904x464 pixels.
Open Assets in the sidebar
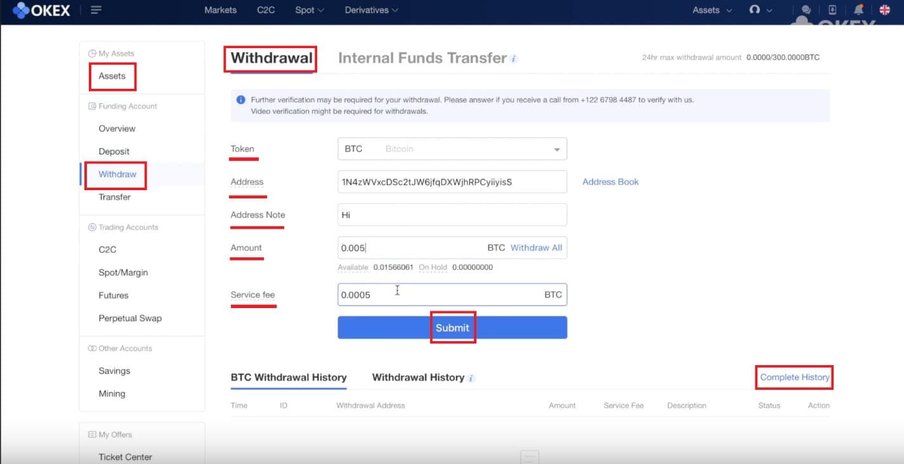(x=112, y=76)
